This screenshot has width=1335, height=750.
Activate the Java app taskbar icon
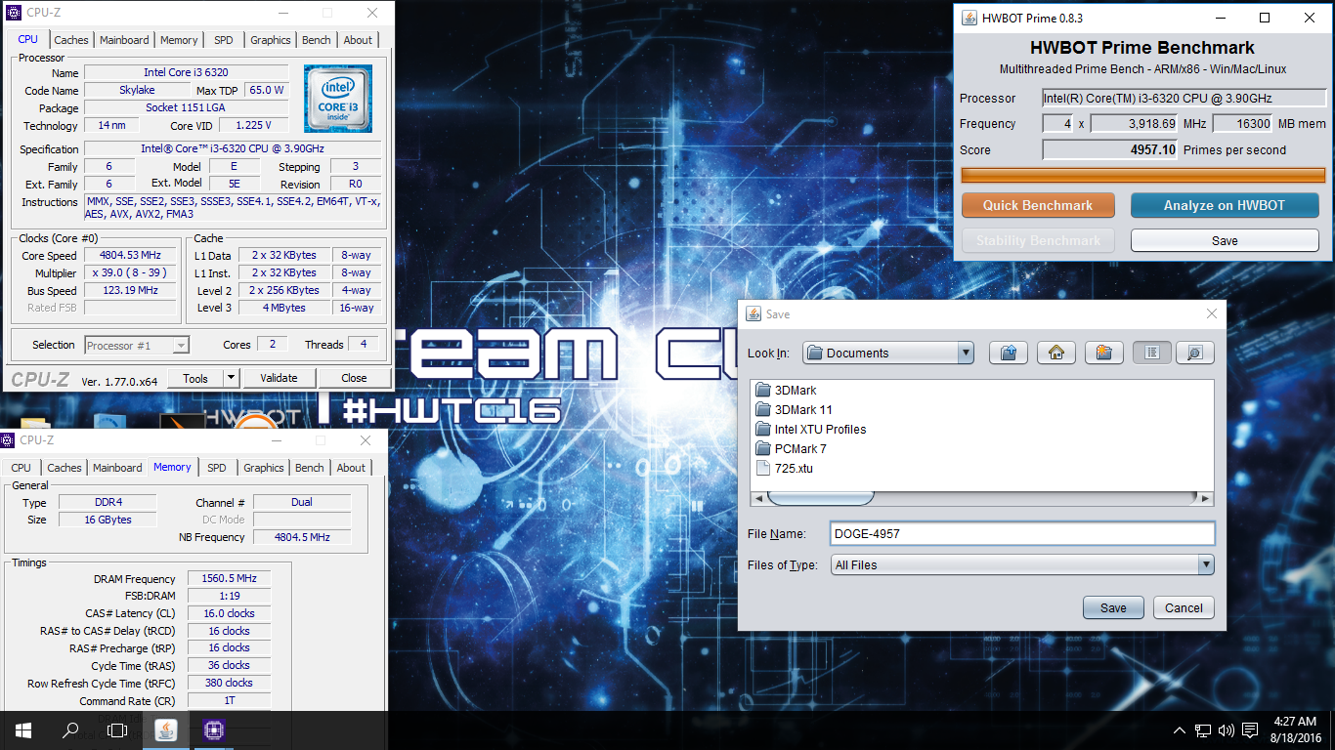coord(166,729)
